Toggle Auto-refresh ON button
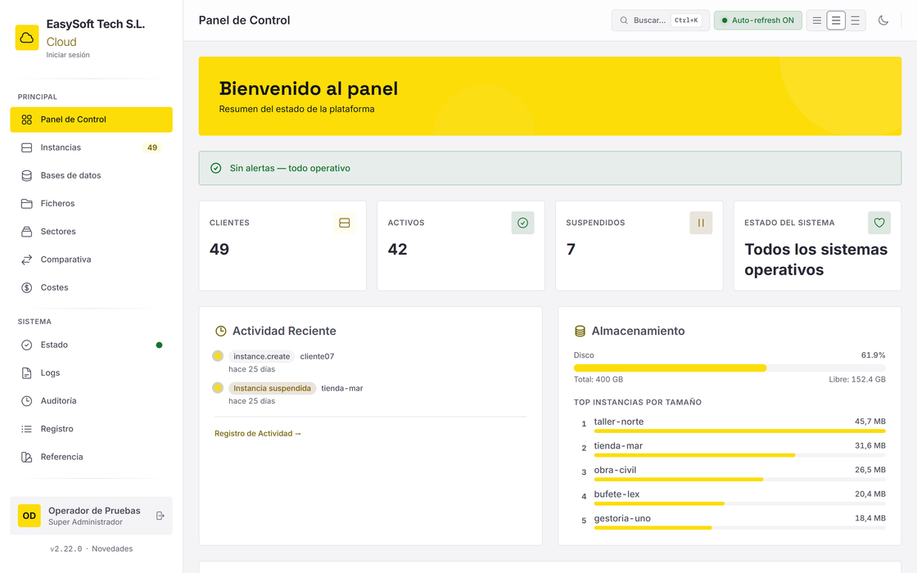The height and width of the screenshot is (573, 917). point(758,20)
